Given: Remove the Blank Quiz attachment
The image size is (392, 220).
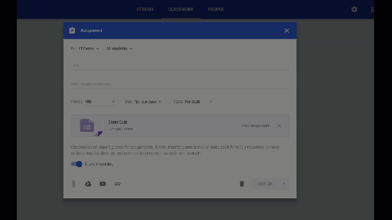Looking at the screenshot, I should 279,126.
